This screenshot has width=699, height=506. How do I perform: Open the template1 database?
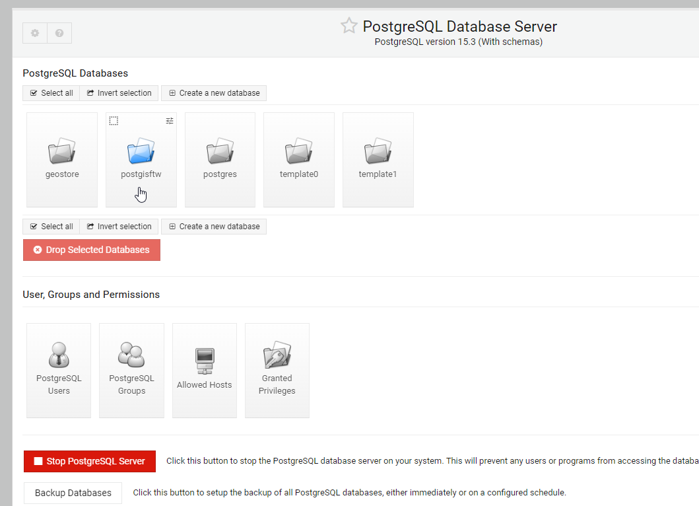378,159
